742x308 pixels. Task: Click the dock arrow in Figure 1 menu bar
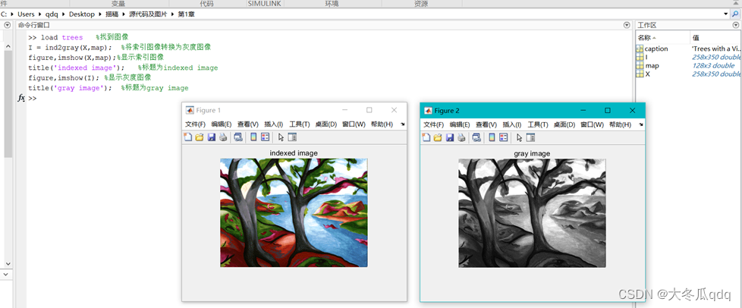[403, 124]
